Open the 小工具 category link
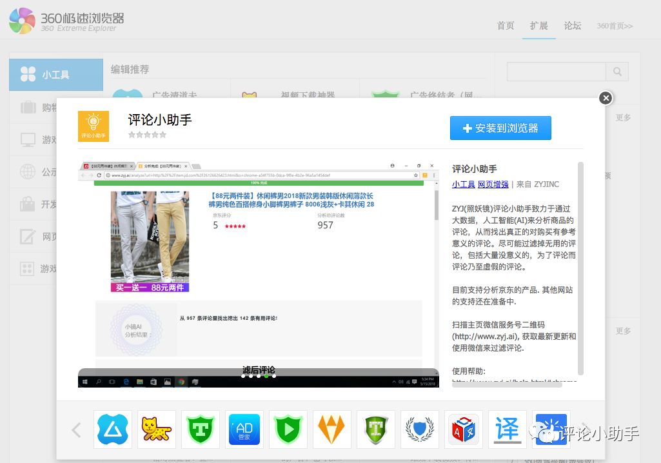Image resolution: width=661 pixels, height=463 pixels. coord(463,184)
